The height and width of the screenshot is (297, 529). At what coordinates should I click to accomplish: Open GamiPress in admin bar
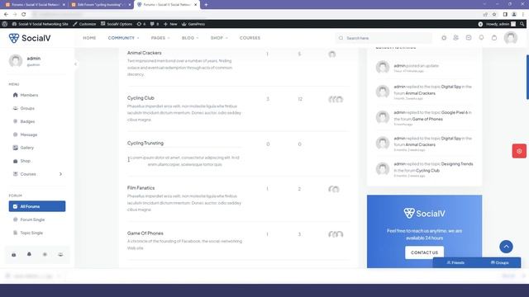pos(193,24)
